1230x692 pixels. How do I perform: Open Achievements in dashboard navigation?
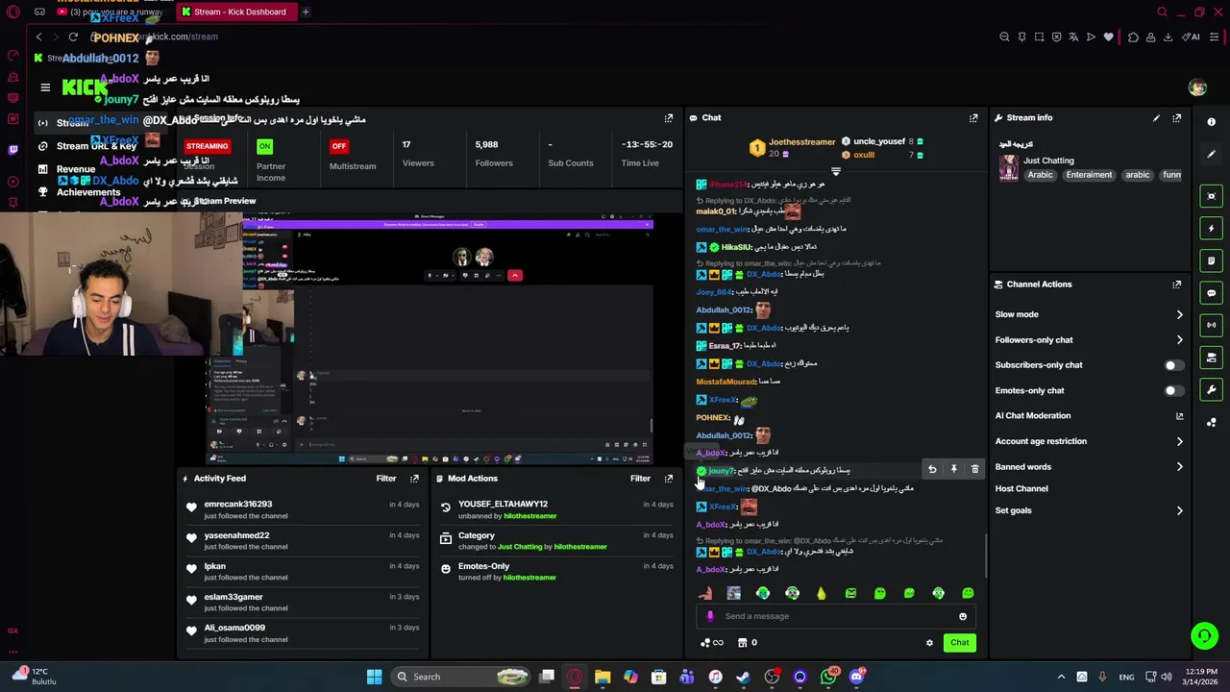tap(79, 192)
